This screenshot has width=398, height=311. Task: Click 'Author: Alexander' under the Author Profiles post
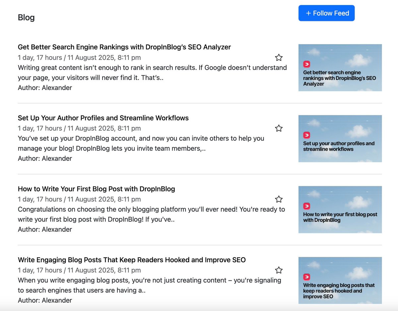pyautogui.click(x=45, y=159)
